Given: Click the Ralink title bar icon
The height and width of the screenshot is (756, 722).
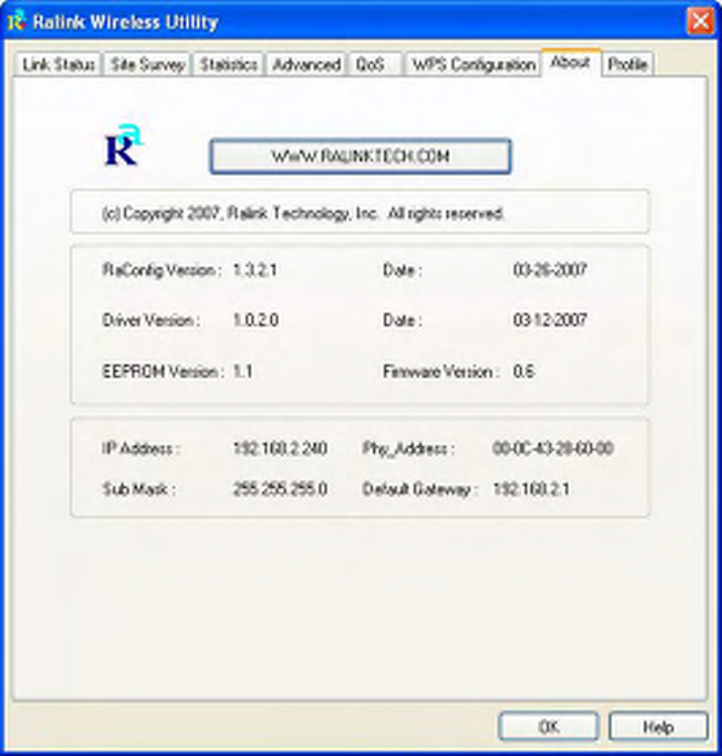Looking at the screenshot, I should pyautogui.click(x=17, y=21).
